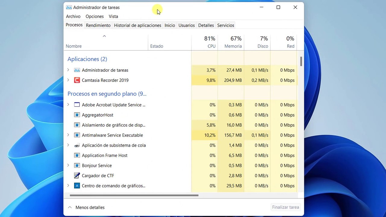Expand Centro de comando de gráficos row
Image resolution: width=386 pixels, height=217 pixels.
click(x=68, y=186)
